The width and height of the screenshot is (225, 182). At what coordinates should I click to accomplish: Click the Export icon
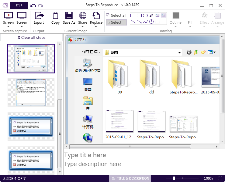[39, 15]
